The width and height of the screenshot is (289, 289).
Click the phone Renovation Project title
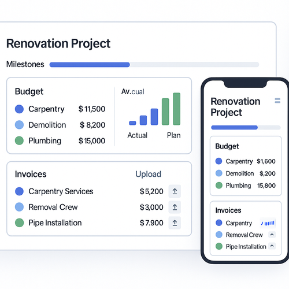235,107
